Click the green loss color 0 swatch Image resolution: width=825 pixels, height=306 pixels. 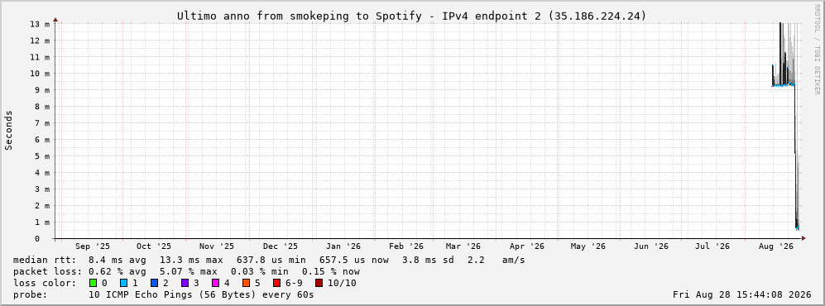coord(94,284)
